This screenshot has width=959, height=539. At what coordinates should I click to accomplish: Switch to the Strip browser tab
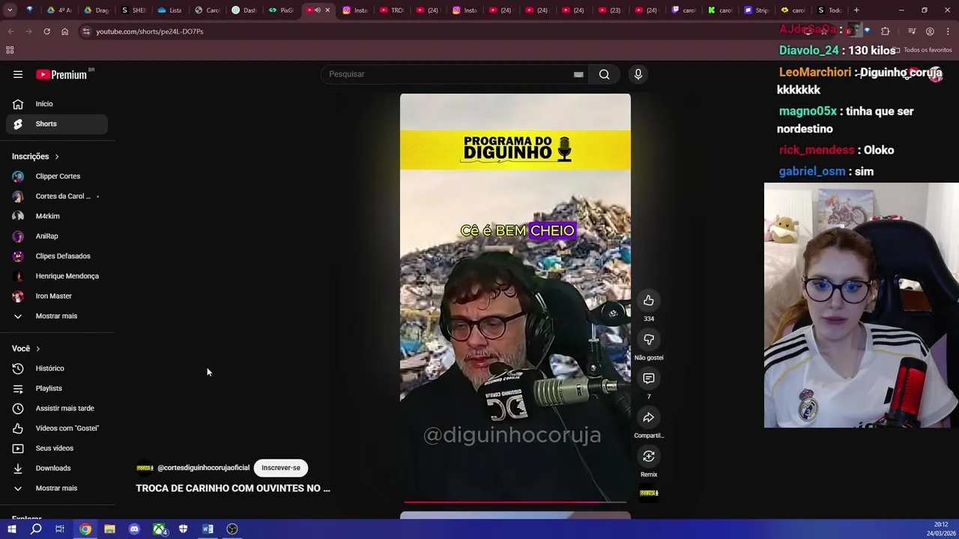point(757,10)
